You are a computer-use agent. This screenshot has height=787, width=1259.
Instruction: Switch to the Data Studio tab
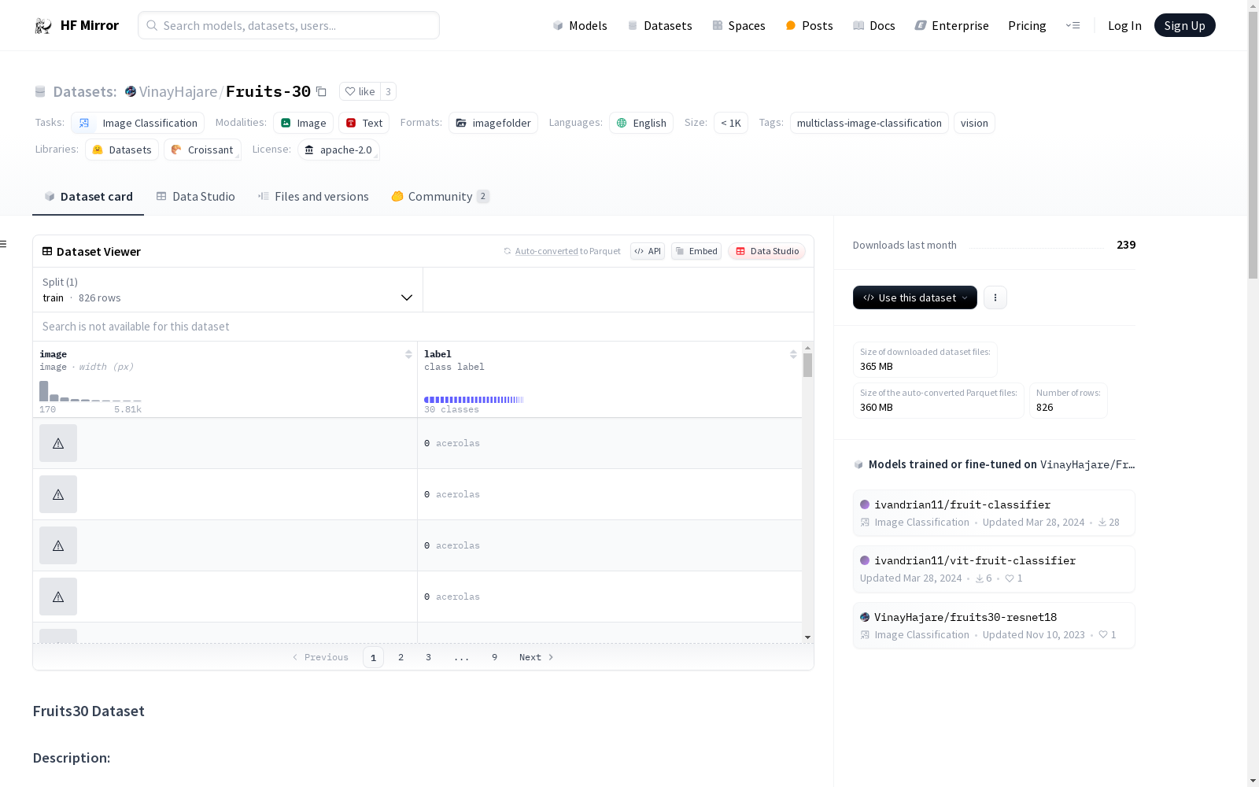[x=196, y=197]
